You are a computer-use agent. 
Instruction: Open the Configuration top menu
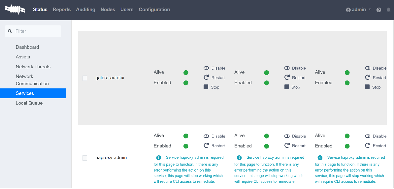(x=154, y=10)
